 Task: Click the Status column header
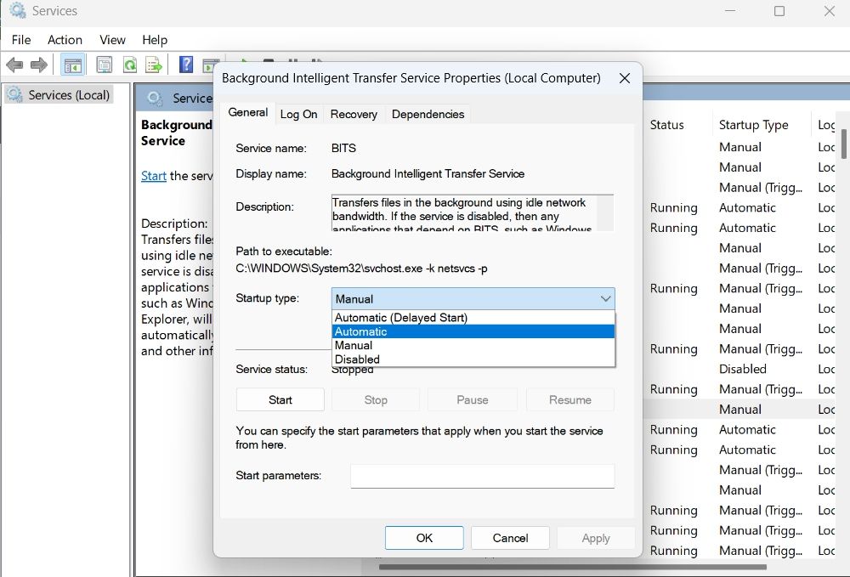tap(666, 125)
